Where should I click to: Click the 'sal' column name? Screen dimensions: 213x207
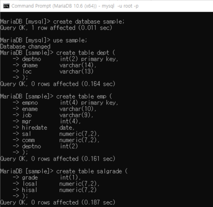pyautogui.click(x=26, y=134)
